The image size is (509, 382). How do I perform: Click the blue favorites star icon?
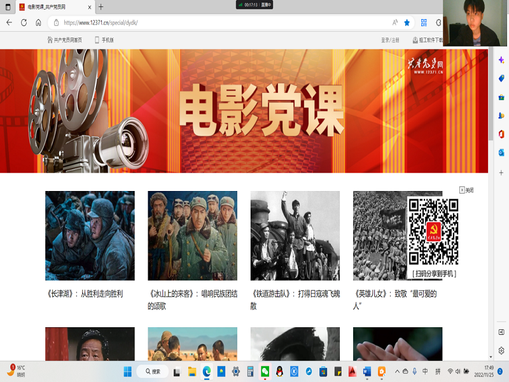click(x=407, y=22)
